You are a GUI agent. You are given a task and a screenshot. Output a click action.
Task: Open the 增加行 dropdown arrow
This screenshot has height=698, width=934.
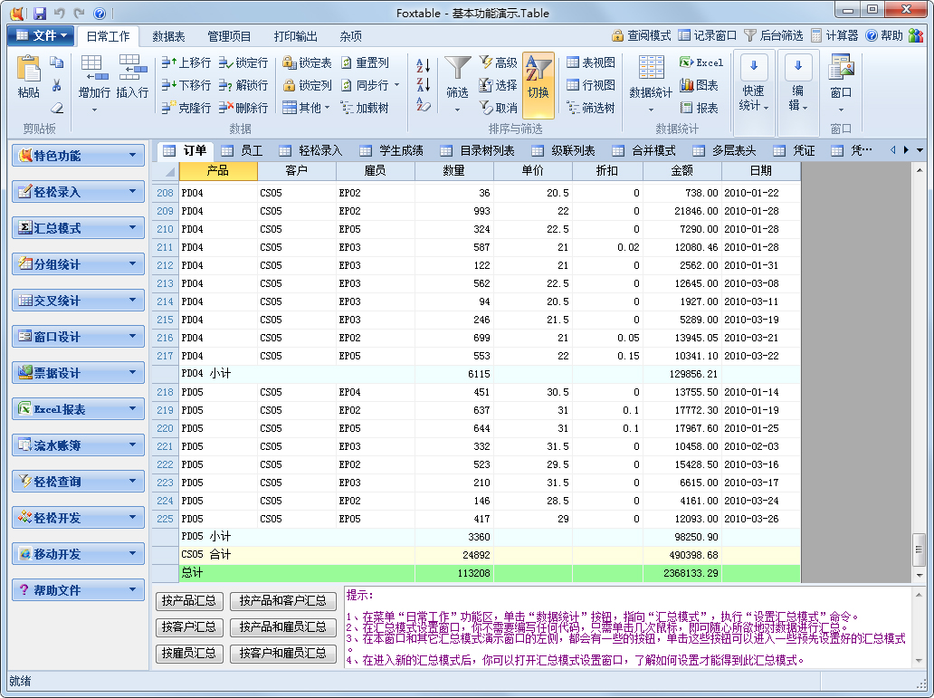tap(93, 109)
